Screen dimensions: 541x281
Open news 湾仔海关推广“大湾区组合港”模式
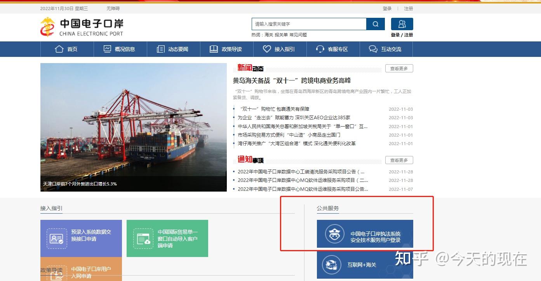297,144
